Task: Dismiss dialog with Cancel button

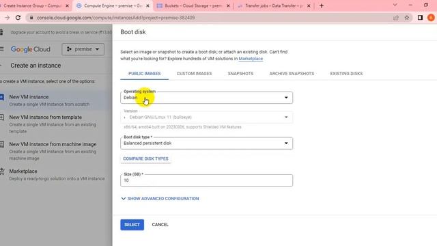Action: (160, 225)
